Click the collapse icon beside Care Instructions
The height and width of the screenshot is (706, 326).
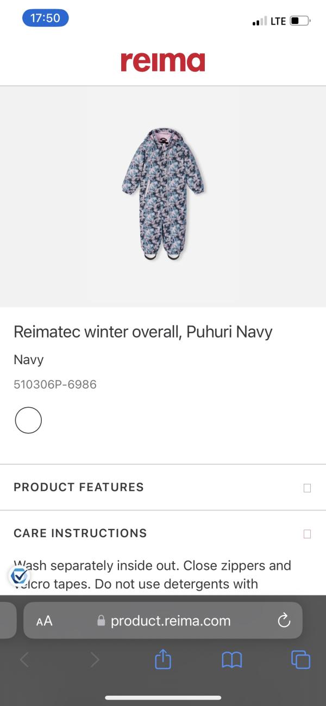pos(307,533)
